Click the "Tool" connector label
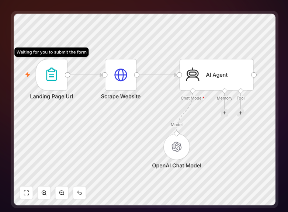This screenshot has width=288, height=212. (240, 98)
